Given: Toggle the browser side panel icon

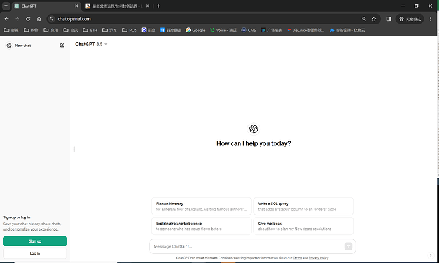Looking at the screenshot, I should pyautogui.click(x=389, y=18).
